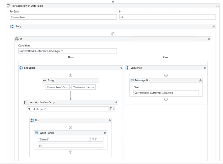Click the Do container icon

point(32,120)
